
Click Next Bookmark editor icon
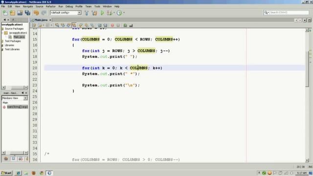click(87, 25)
